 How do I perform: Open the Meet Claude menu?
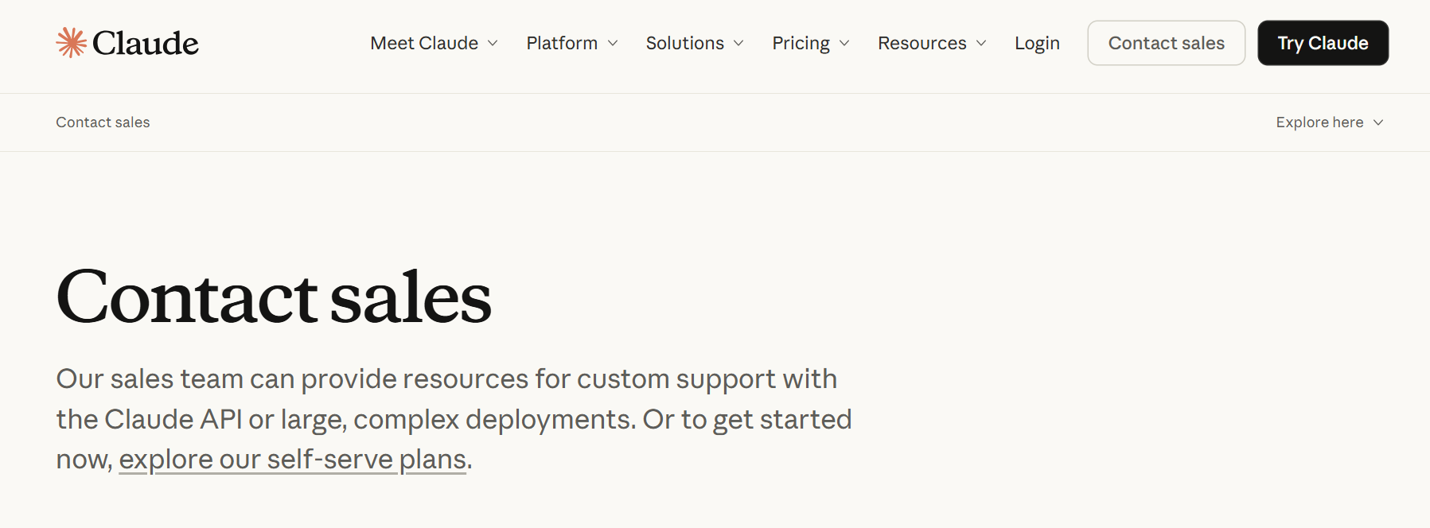tap(434, 43)
